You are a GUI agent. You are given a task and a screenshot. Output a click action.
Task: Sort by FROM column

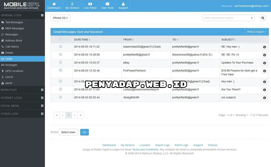128,40
